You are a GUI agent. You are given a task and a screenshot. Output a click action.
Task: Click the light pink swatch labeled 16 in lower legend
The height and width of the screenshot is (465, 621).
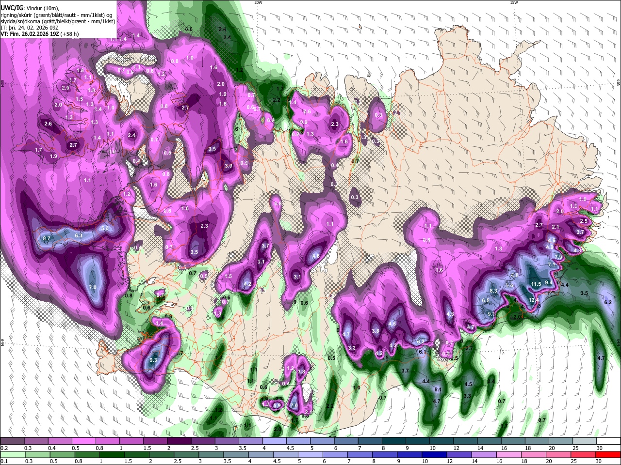point(508,454)
